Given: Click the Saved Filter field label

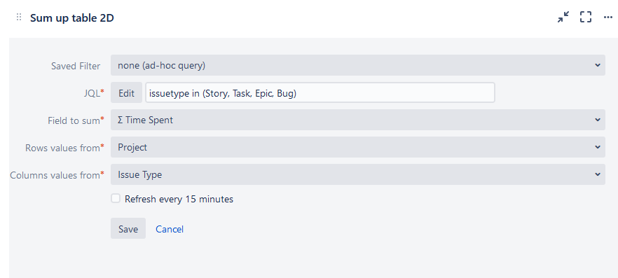Looking at the screenshot, I should pos(76,66).
